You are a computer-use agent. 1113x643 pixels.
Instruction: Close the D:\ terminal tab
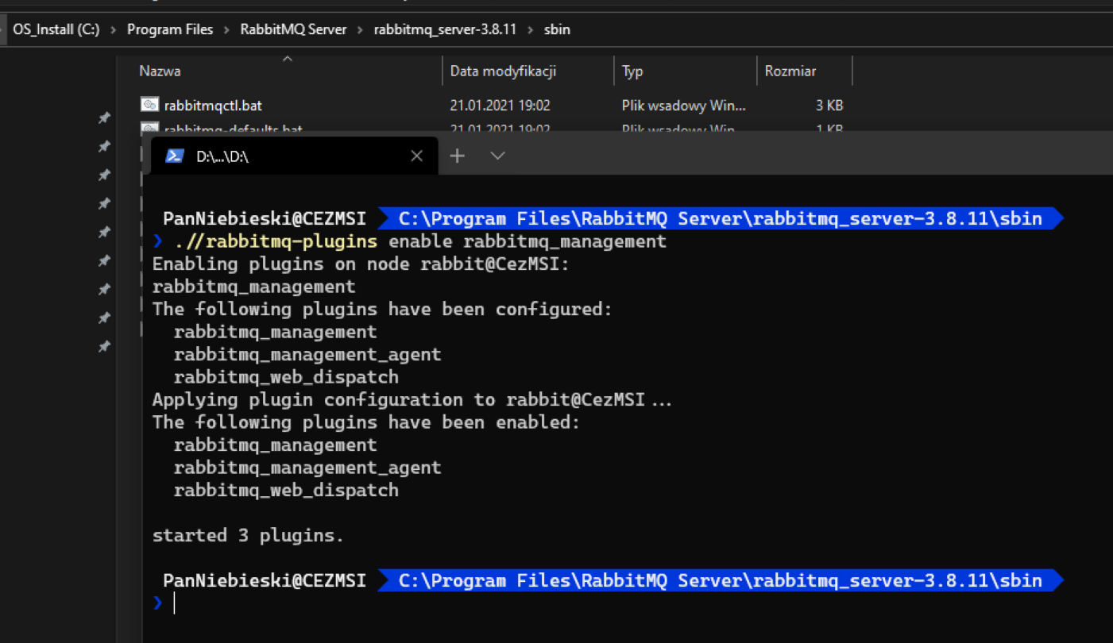pos(416,156)
